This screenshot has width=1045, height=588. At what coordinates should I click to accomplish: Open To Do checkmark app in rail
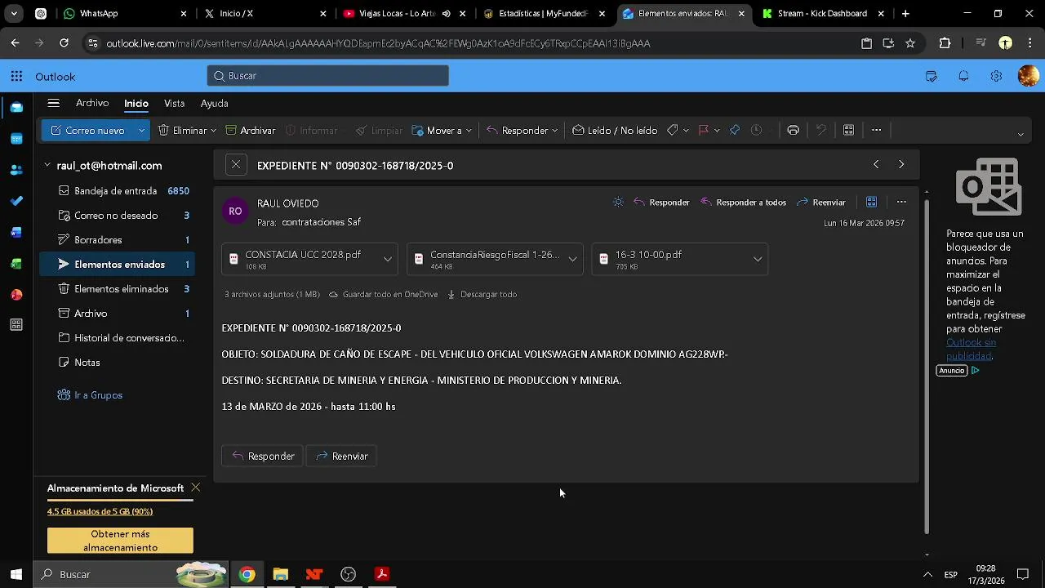pyautogui.click(x=16, y=201)
